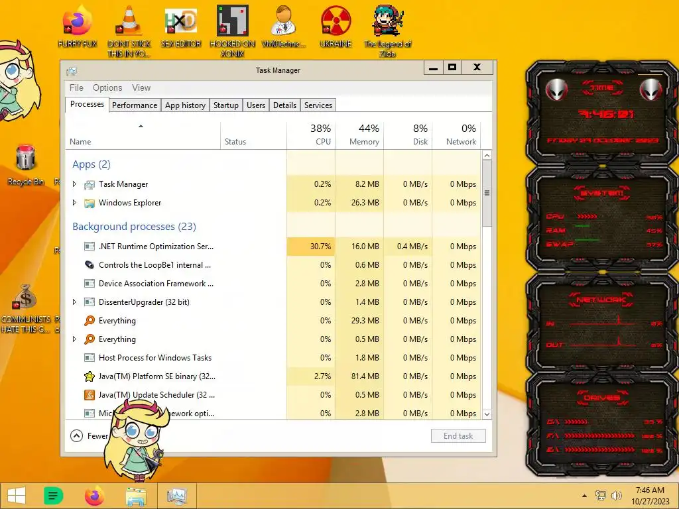Expand the Everything entry using 0.5 MB

point(74,339)
